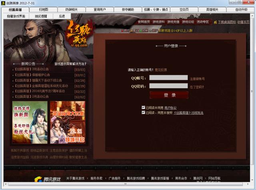The image size is (256, 190).
Task: Open the 腾讯游戏招聘 footer link
Action: pyautogui.click(x=136, y=178)
